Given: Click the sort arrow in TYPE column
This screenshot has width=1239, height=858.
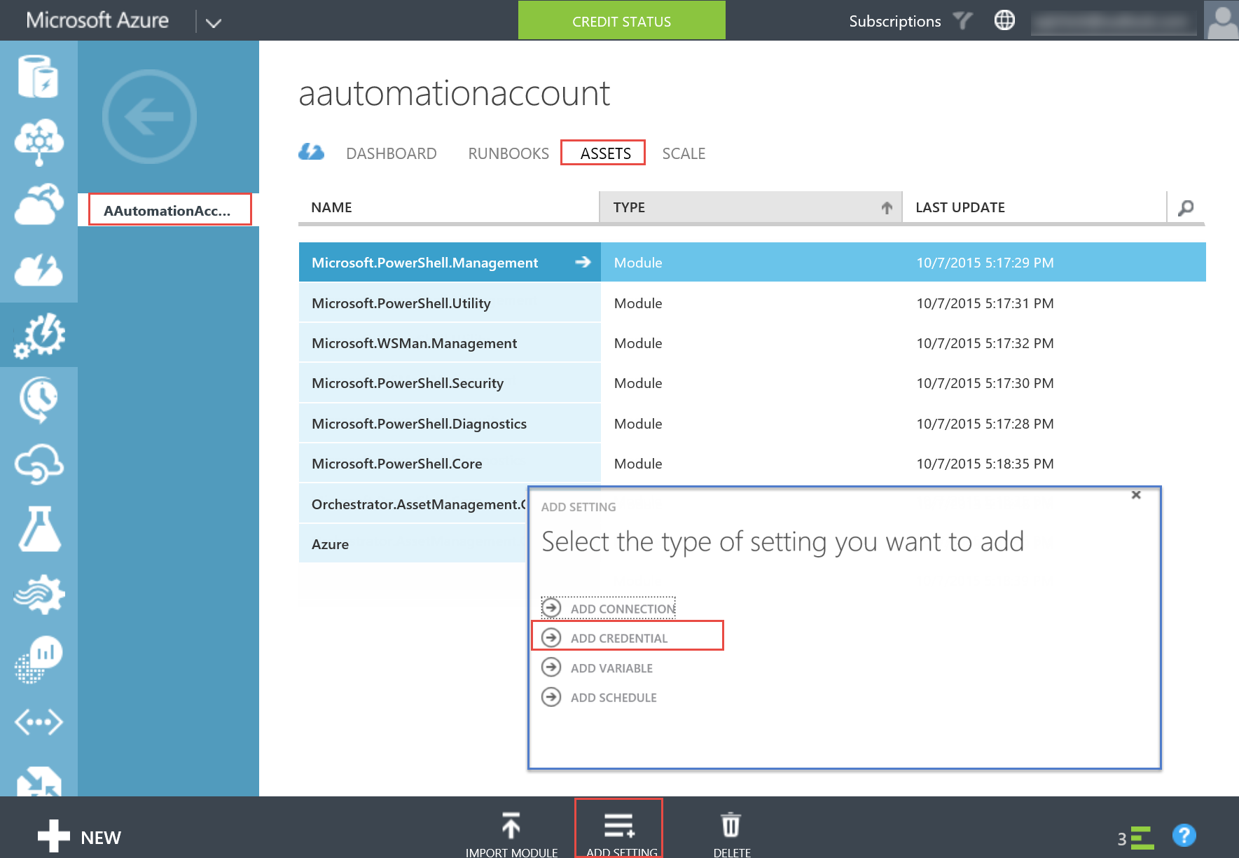Looking at the screenshot, I should (x=887, y=207).
